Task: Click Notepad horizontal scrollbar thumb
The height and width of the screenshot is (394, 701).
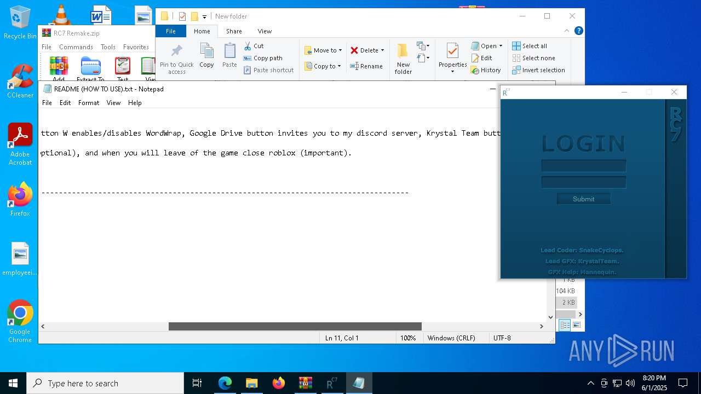Action: pyautogui.click(x=295, y=326)
